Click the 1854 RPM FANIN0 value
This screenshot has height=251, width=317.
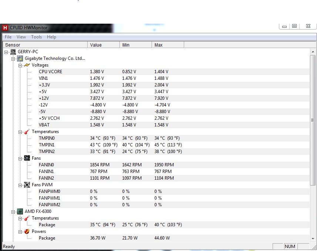pyautogui.click(x=100, y=165)
